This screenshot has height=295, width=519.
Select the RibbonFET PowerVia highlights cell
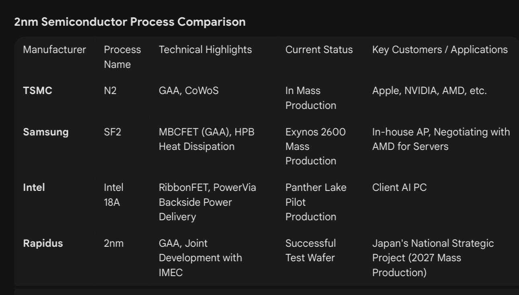click(207, 202)
